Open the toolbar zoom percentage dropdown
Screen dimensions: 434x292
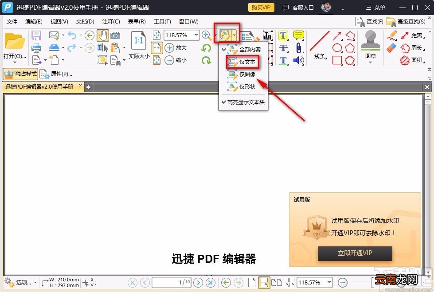pyautogui.click(x=196, y=35)
